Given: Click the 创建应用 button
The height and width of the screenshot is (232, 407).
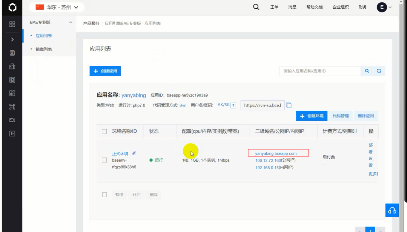Looking at the screenshot, I should (105, 71).
